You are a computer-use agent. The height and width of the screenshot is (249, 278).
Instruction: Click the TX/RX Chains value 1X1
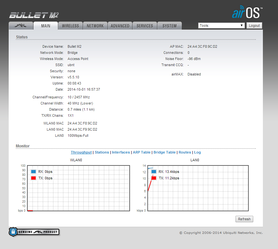point(70,115)
